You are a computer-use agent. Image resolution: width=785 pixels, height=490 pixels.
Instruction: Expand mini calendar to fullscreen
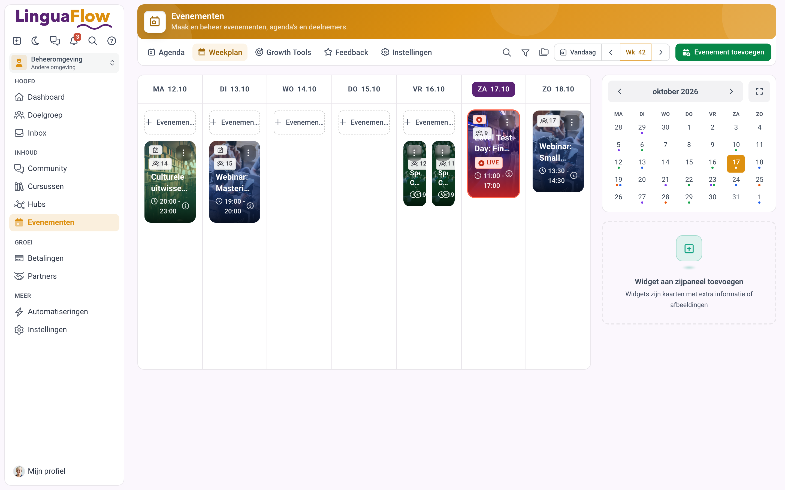tap(759, 91)
